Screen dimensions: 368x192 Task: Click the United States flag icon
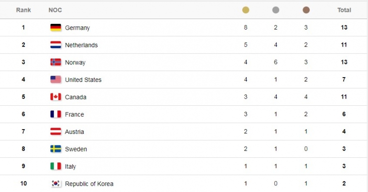pyautogui.click(x=55, y=80)
